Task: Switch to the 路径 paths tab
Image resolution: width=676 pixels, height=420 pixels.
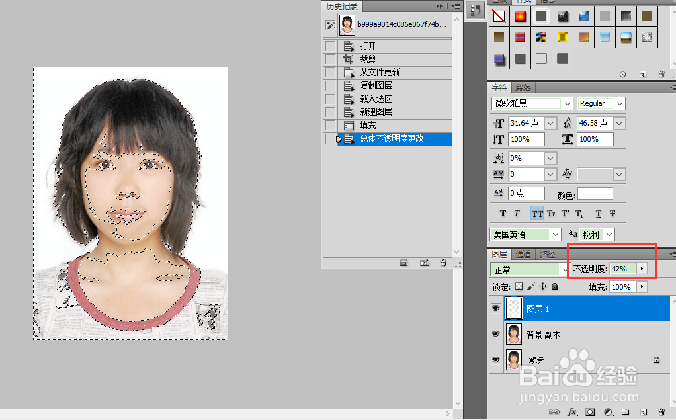Action: (x=548, y=255)
